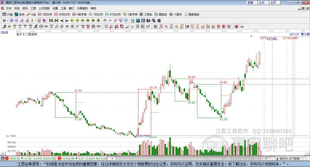
Task: Open the 设置 menu
Action: [55, 8]
